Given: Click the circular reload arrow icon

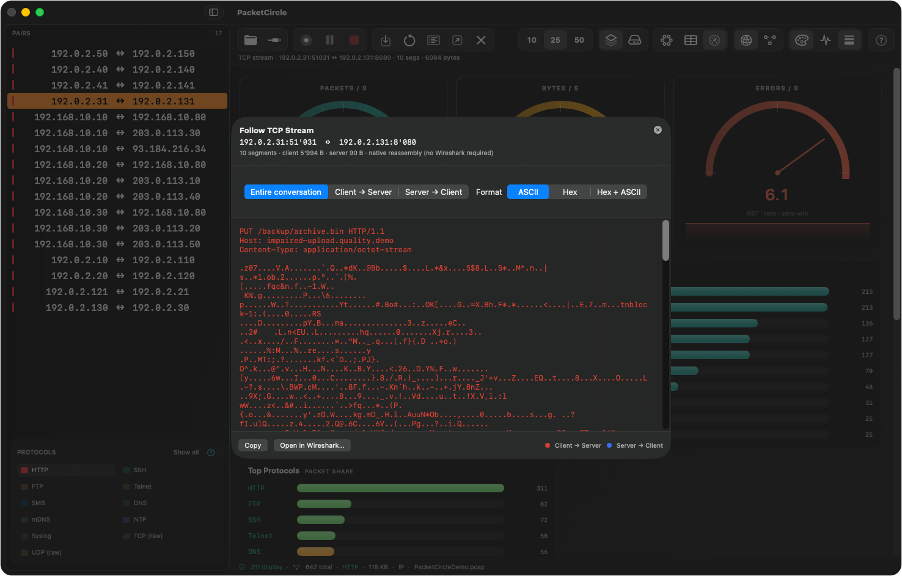Looking at the screenshot, I should (x=409, y=40).
